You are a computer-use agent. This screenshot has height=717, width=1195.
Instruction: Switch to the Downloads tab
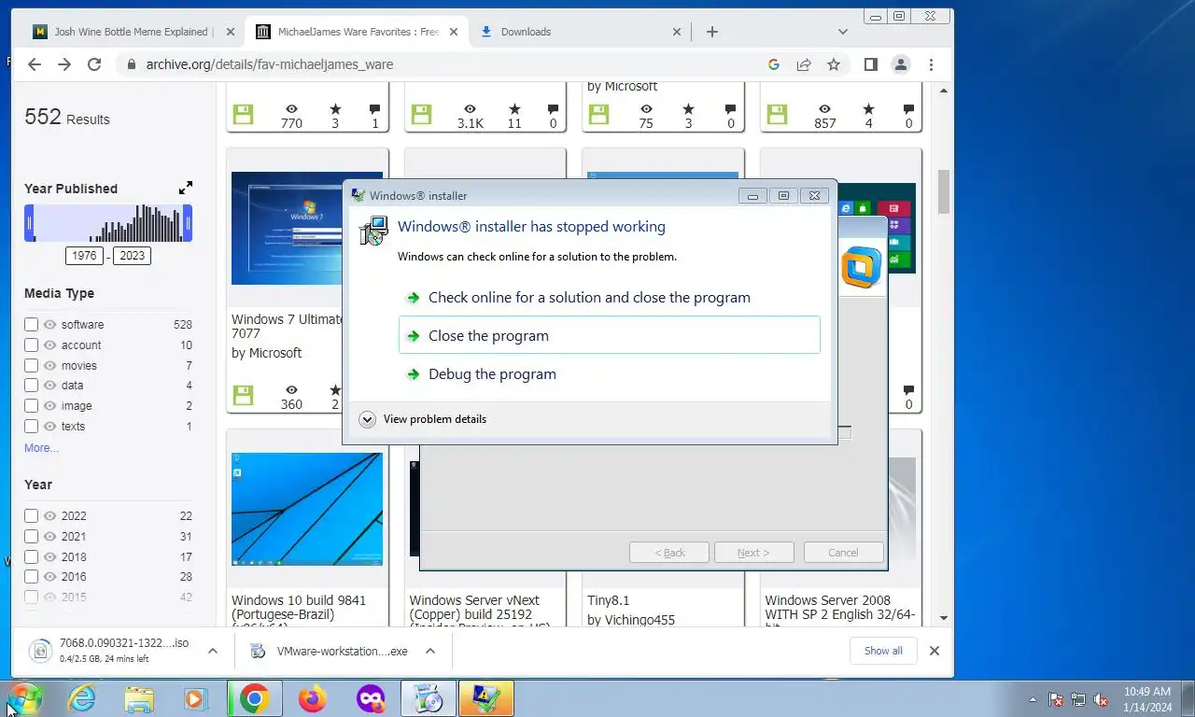[x=526, y=32]
